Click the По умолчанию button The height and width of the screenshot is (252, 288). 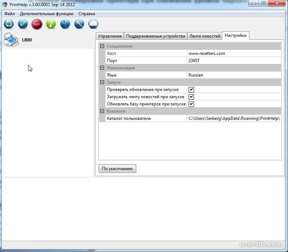tap(117, 169)
